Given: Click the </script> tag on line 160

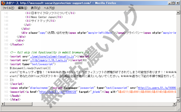Looking at the screenshot, I should (17, 84).
